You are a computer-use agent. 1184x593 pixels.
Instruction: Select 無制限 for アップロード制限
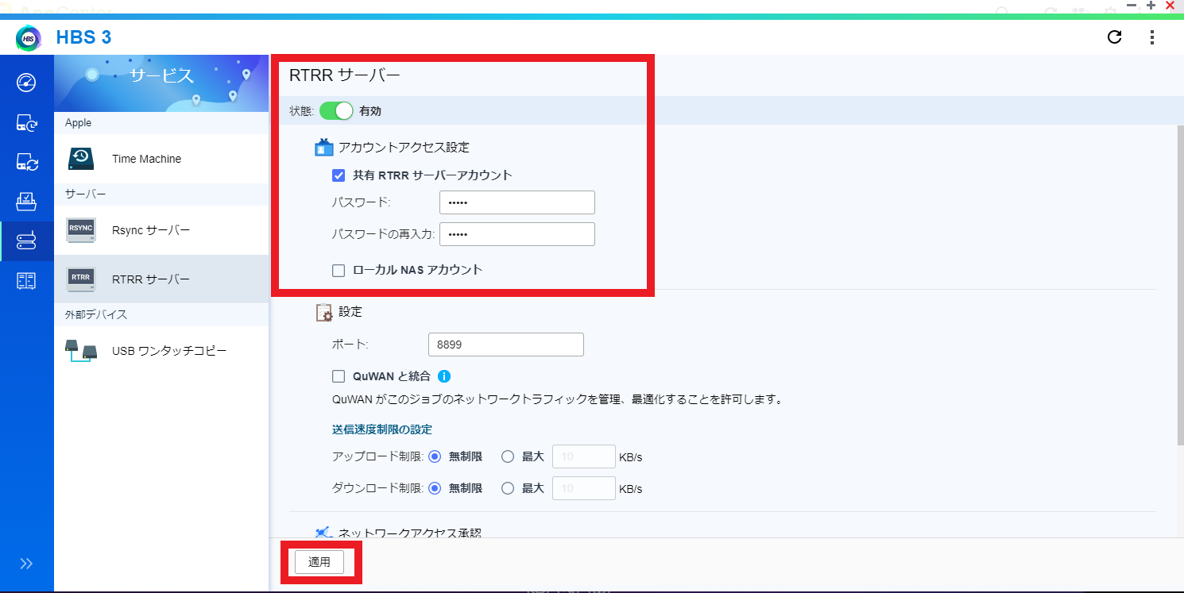[435, 456]
